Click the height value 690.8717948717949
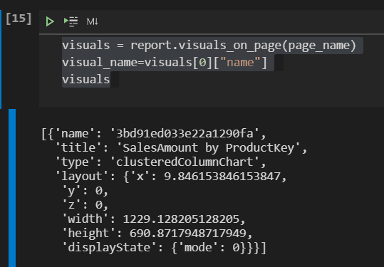The image size is (384, 267). [188, 233]
